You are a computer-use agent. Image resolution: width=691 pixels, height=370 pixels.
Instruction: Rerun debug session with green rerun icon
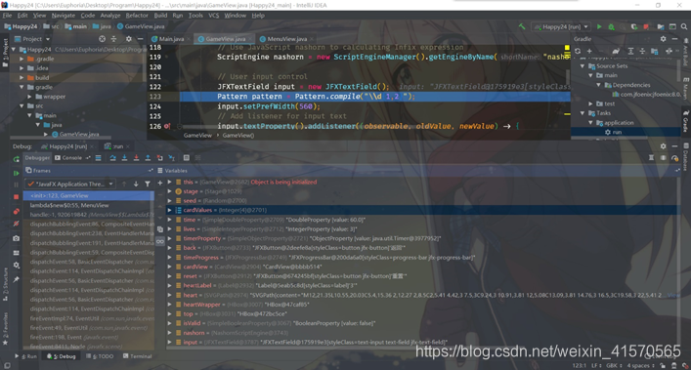click(17, 159)
